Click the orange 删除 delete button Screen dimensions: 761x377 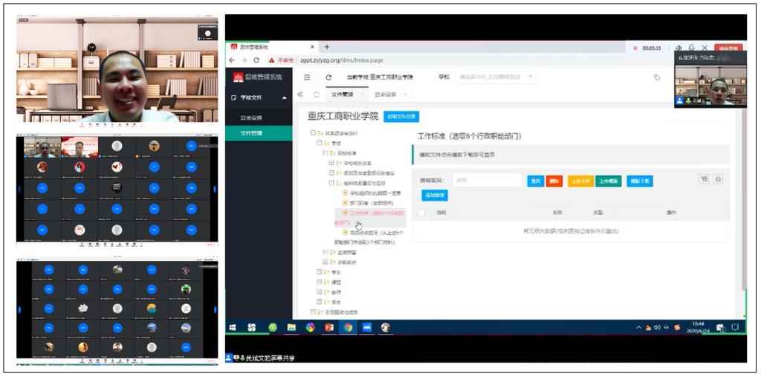554,181
